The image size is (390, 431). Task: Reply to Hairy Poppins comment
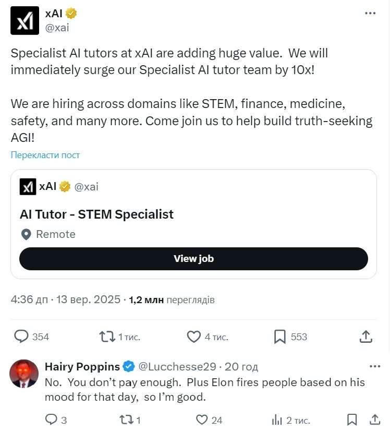tap(51, 420)
